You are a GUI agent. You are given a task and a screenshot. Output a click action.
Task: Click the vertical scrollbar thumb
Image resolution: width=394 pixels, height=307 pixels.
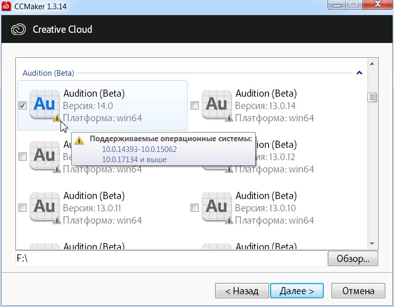pyautogui.click(x=372, y=97)
